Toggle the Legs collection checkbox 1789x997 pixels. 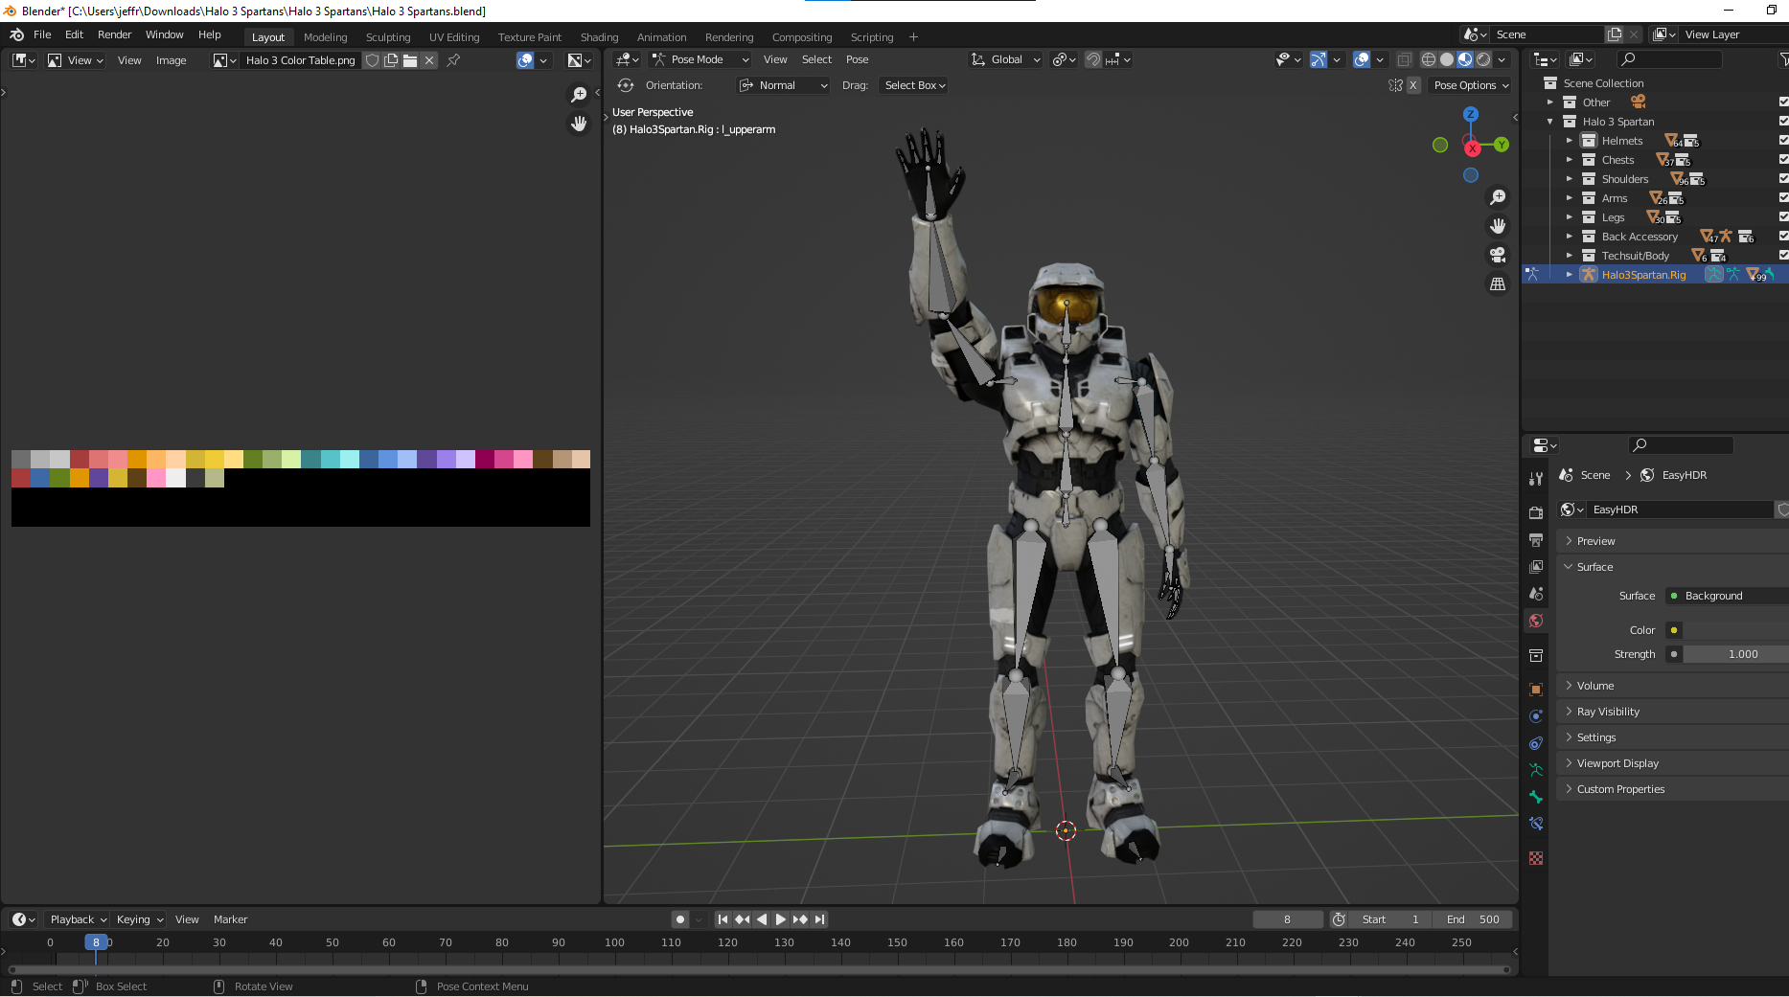(1783, 217)
